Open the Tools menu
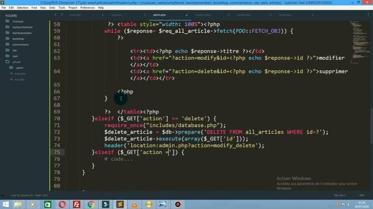 pyautogui.click(x=62, y=8)
